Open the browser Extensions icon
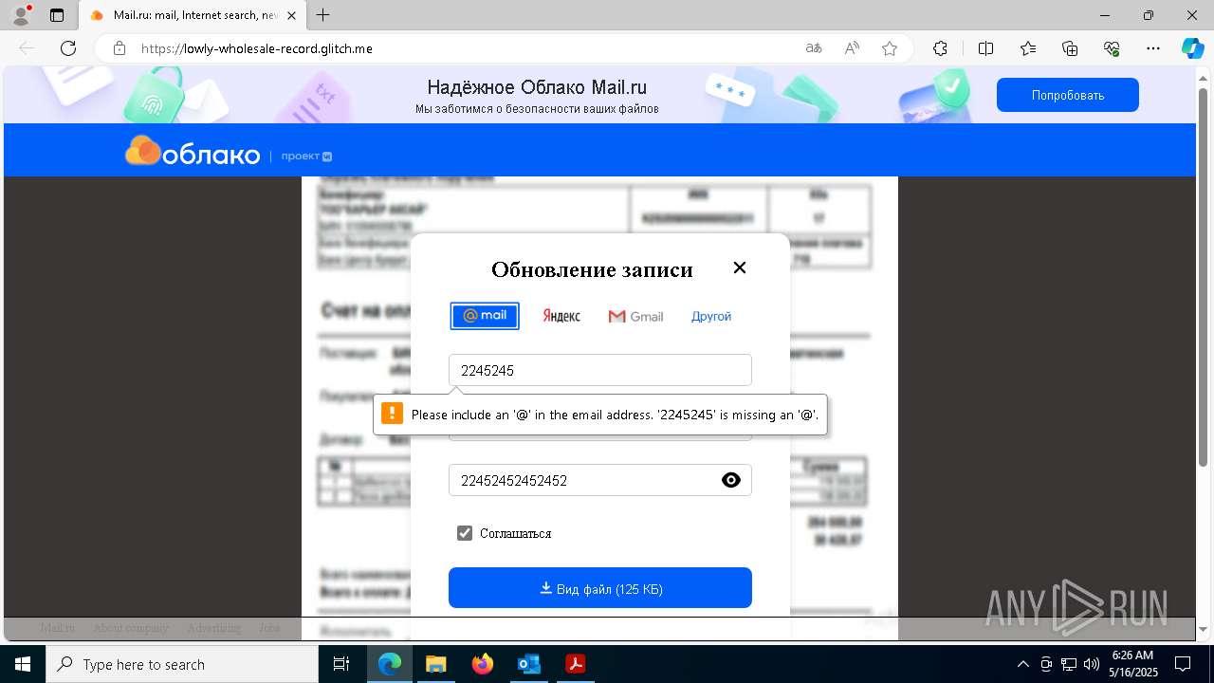Screen dimensions: 1214x683 click(x=940, y=48)
